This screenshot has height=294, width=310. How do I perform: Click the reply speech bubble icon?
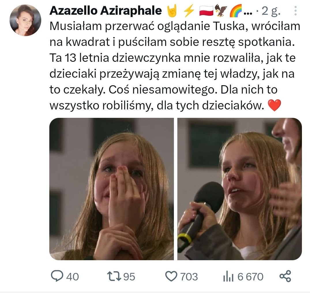tap(57, 276)
